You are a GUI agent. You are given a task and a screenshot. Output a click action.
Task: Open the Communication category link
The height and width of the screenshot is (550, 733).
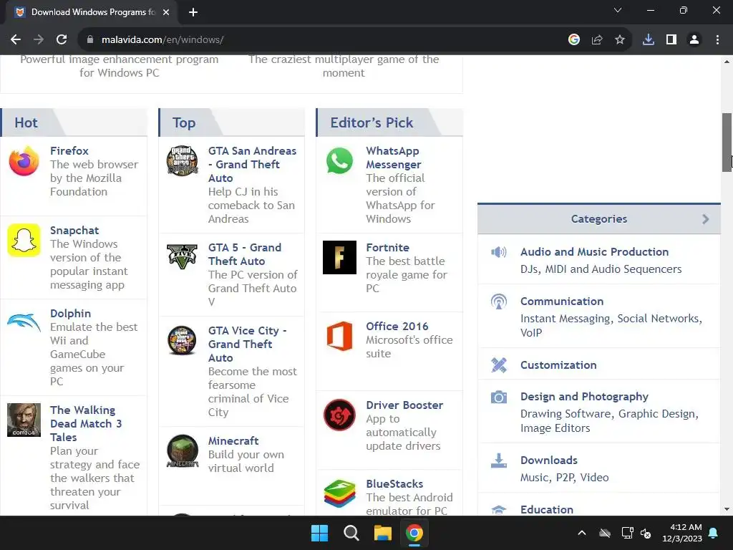point(562,301)
